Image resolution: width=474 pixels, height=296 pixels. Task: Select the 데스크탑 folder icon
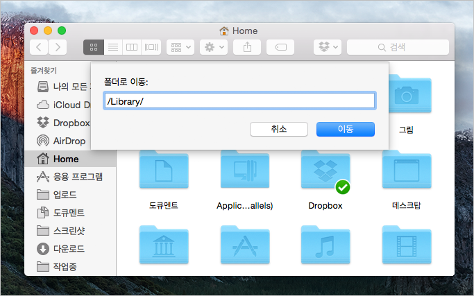(407, 169)
